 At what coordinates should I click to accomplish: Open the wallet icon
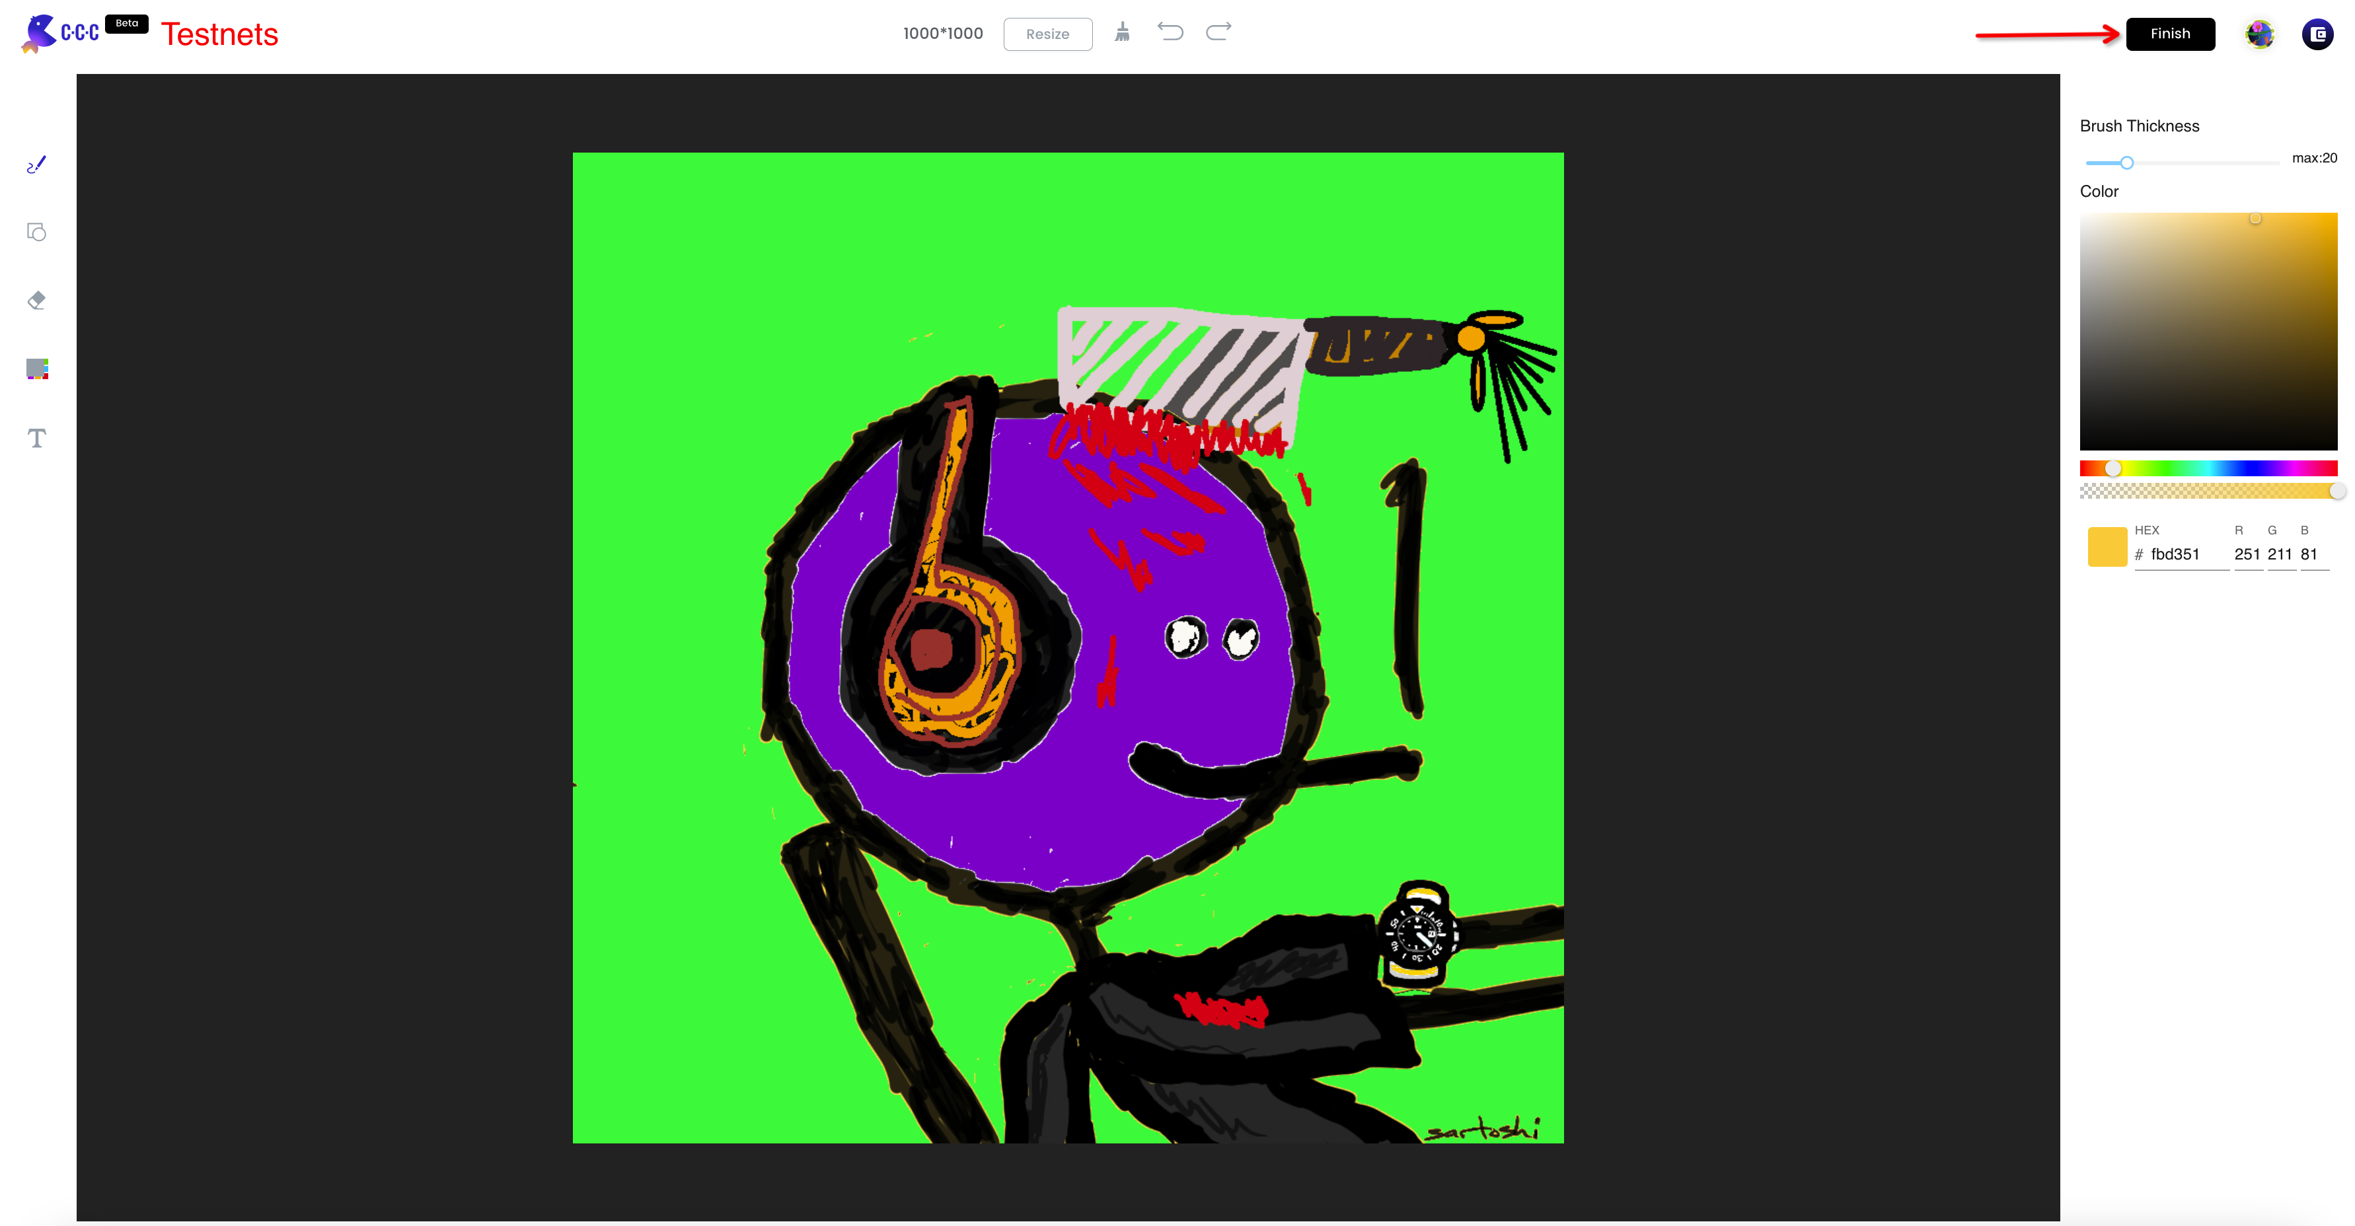2317,34
